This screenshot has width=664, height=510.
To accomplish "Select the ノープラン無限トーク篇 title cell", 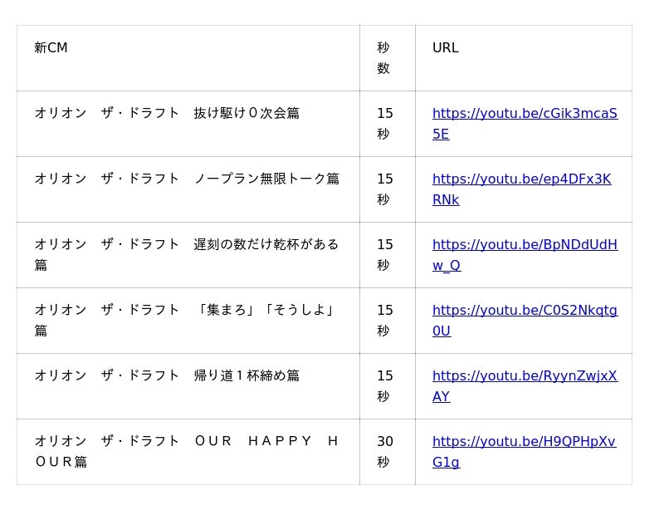I will tap(188, 189).
